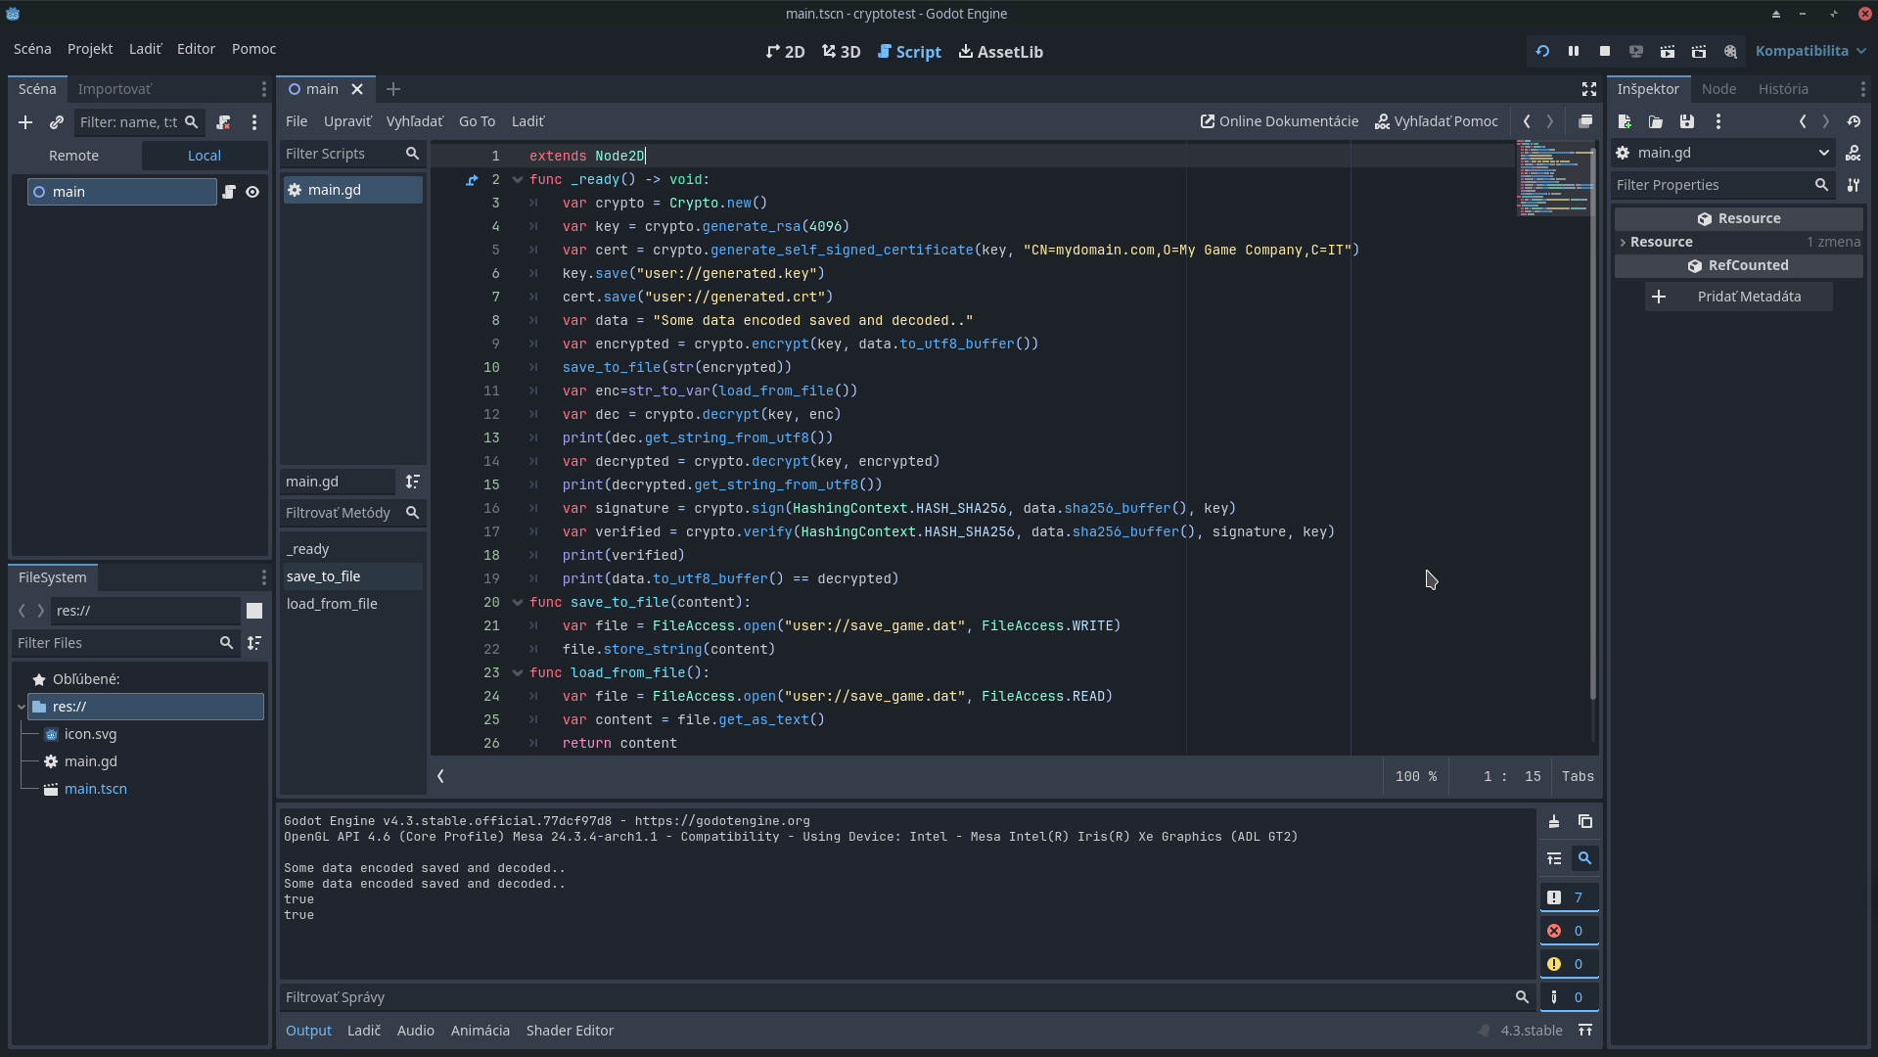This screenshot has width=1878, height=1057.
Task: Run a custom scene
Action: [1700, 51]
